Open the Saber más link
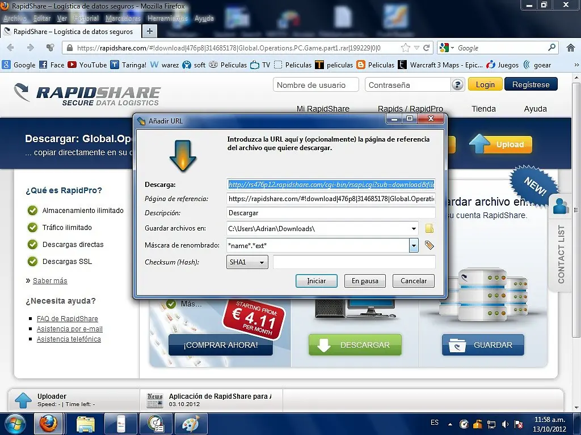The width and height of the screenshot is (581, 435). (50, 281)
